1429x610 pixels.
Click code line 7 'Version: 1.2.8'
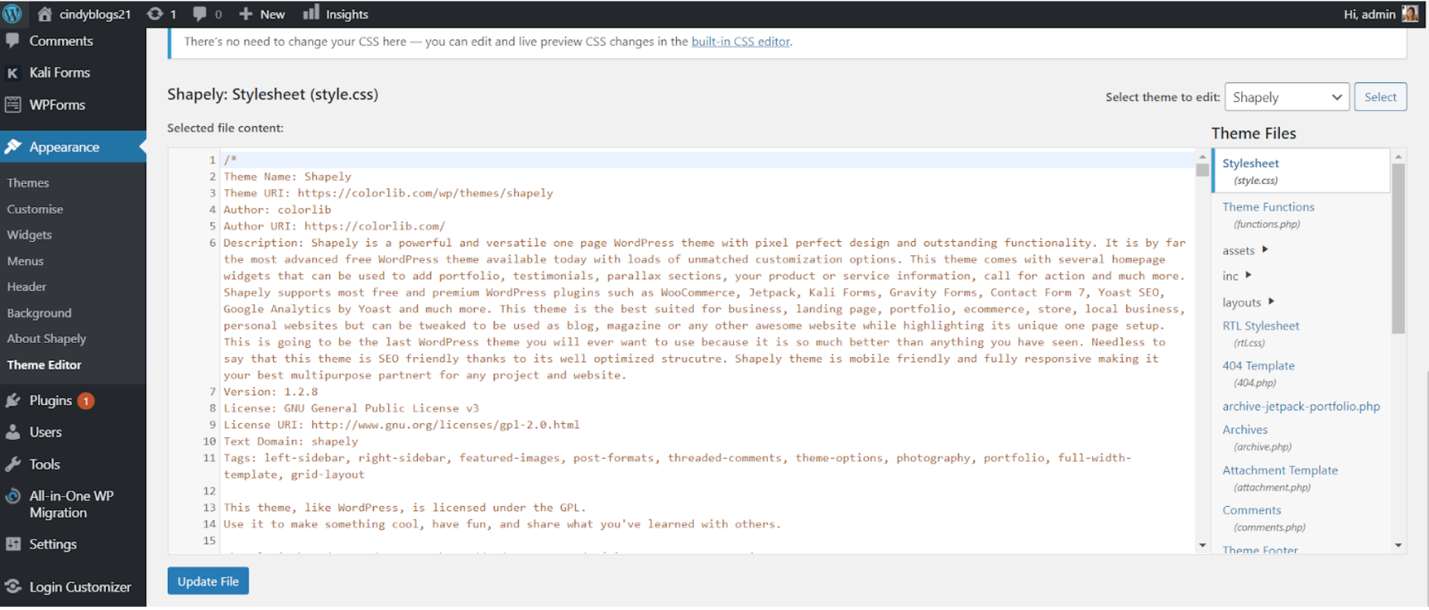(271, 392)
